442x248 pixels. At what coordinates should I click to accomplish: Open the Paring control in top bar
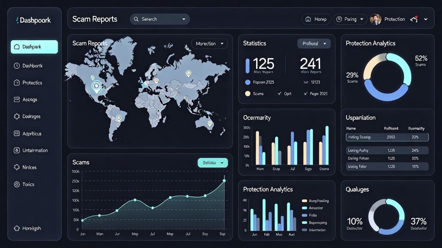coord(350,19)
